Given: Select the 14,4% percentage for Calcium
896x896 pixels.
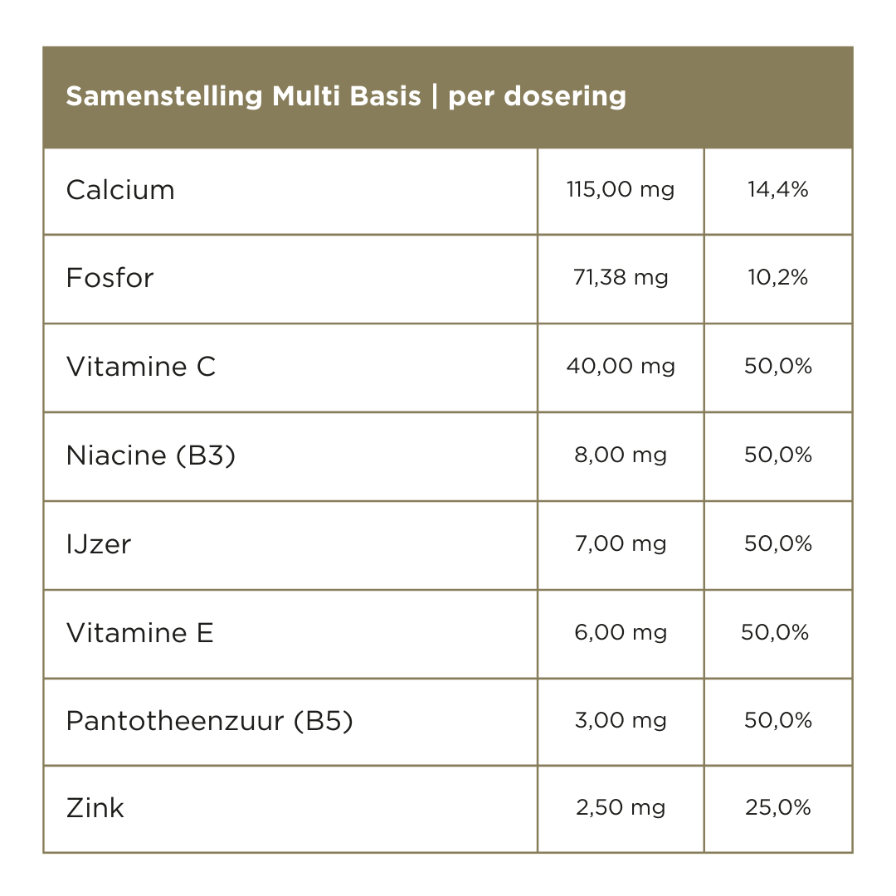Looking at the screenshot, I should (777, 190).
